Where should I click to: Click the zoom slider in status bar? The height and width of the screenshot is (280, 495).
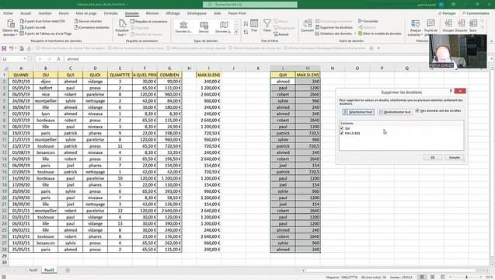tap(466, 277)
